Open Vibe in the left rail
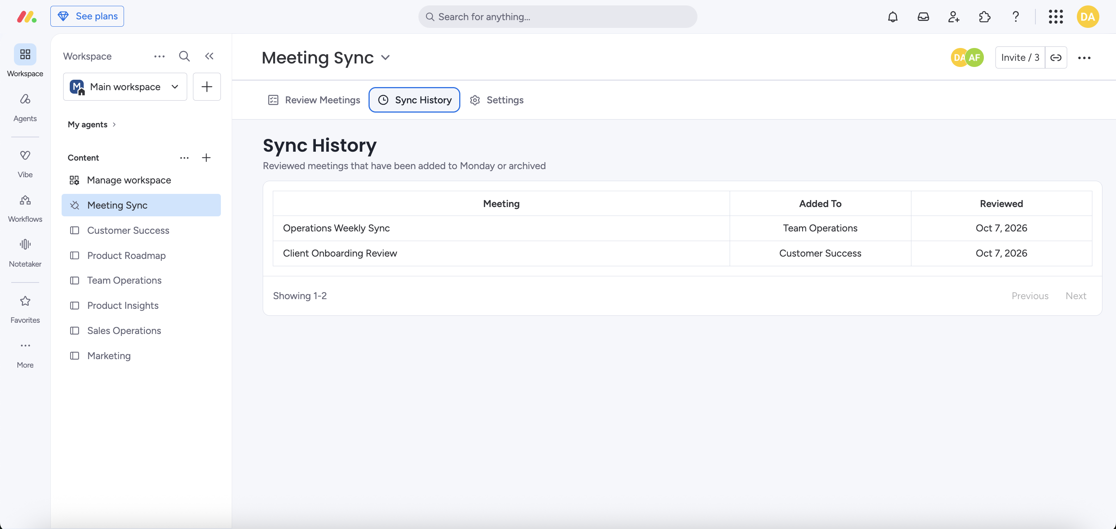The image size is (1116, 529). (x=25, y=164)
